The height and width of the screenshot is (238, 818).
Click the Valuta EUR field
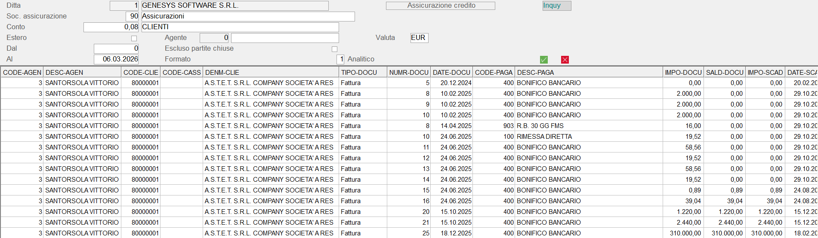pyautogui.click(x=419, y=38)
